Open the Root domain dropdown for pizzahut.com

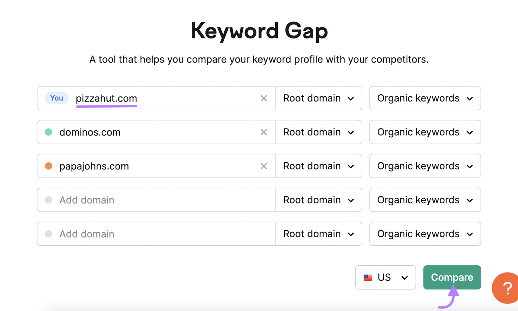tap(319, 98)
